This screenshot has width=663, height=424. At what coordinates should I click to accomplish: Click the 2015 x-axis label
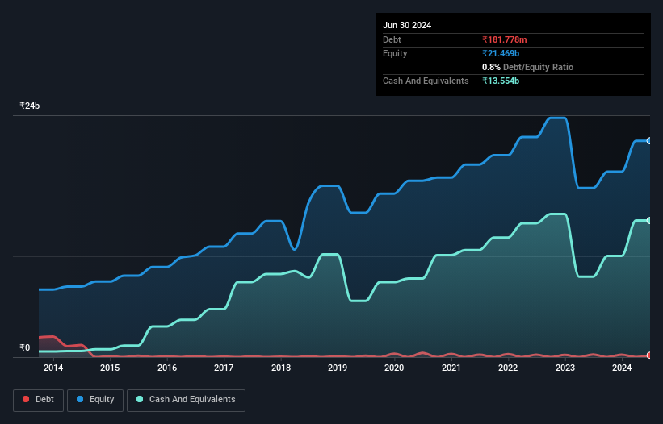tap(110, 368)
